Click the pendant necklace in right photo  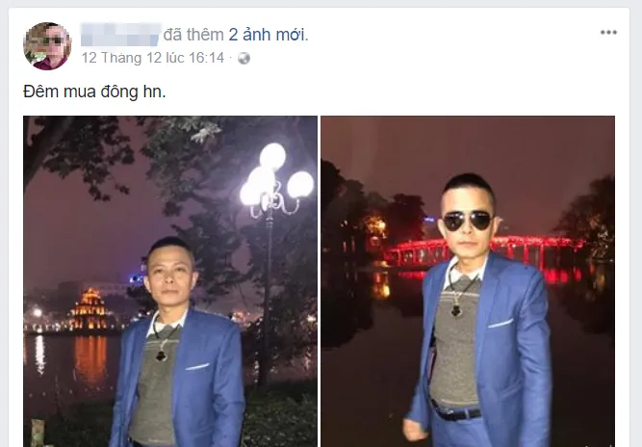(456, 310)
